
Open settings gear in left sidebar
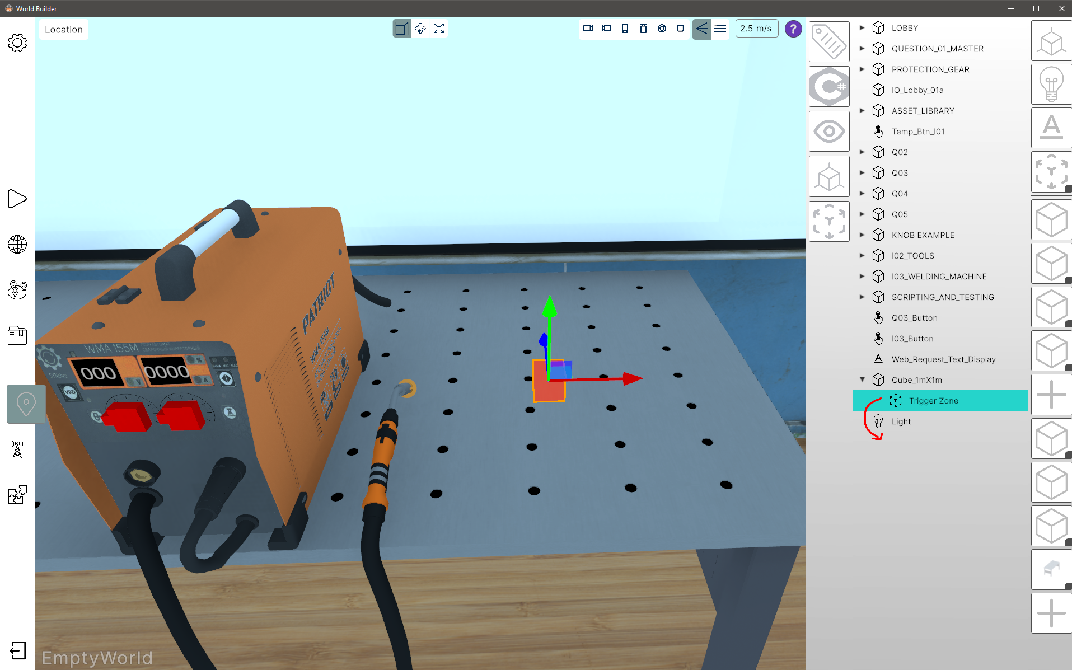[x=17, y=43]
